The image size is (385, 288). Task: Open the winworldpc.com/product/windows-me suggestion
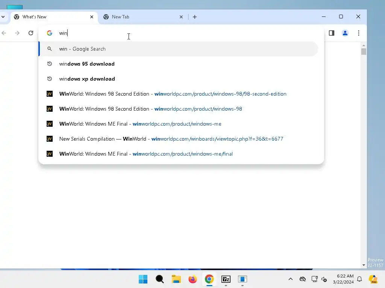pos(179,124)
